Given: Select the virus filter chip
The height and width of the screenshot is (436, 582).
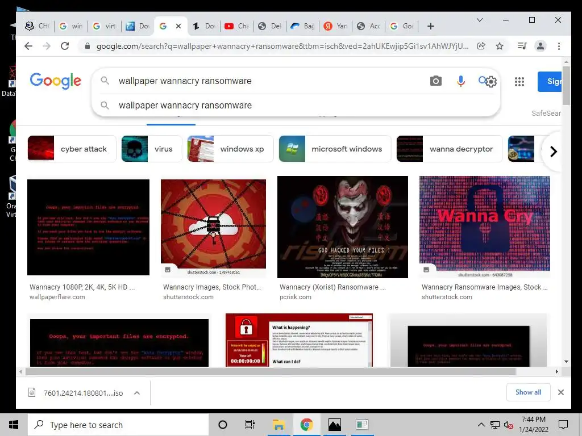Looking at the screenshot, I should tap(151, 149).
